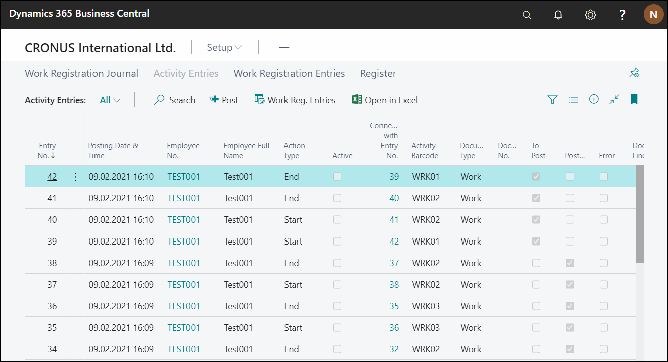Open the hamburger navigation menu
Image resolution: width=668 pixels, height=362 pixels.
point(284,48)
